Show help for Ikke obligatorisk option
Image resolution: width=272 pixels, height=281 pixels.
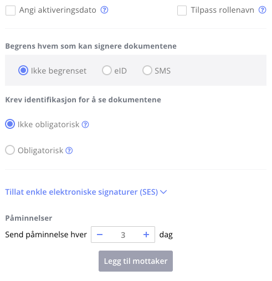coord(85,124)
